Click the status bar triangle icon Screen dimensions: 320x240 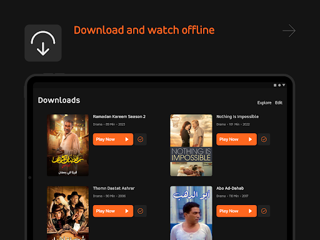pos(284,85)
